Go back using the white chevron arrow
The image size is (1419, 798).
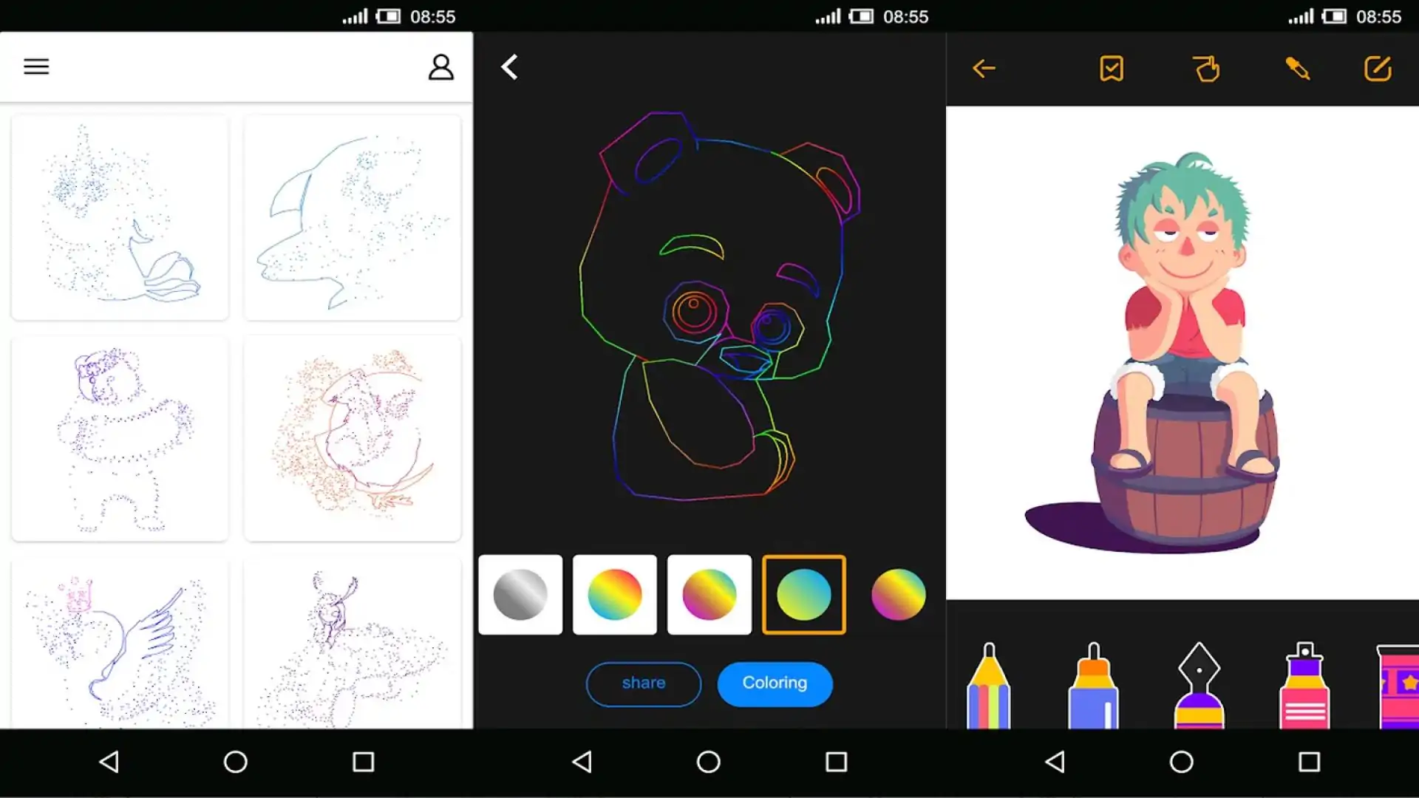tap(510, 67)
